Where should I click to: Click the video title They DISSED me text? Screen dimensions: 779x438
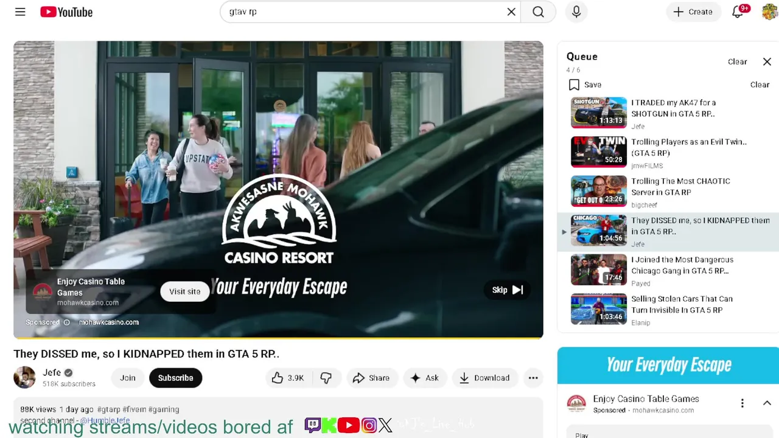pos(146,353)
